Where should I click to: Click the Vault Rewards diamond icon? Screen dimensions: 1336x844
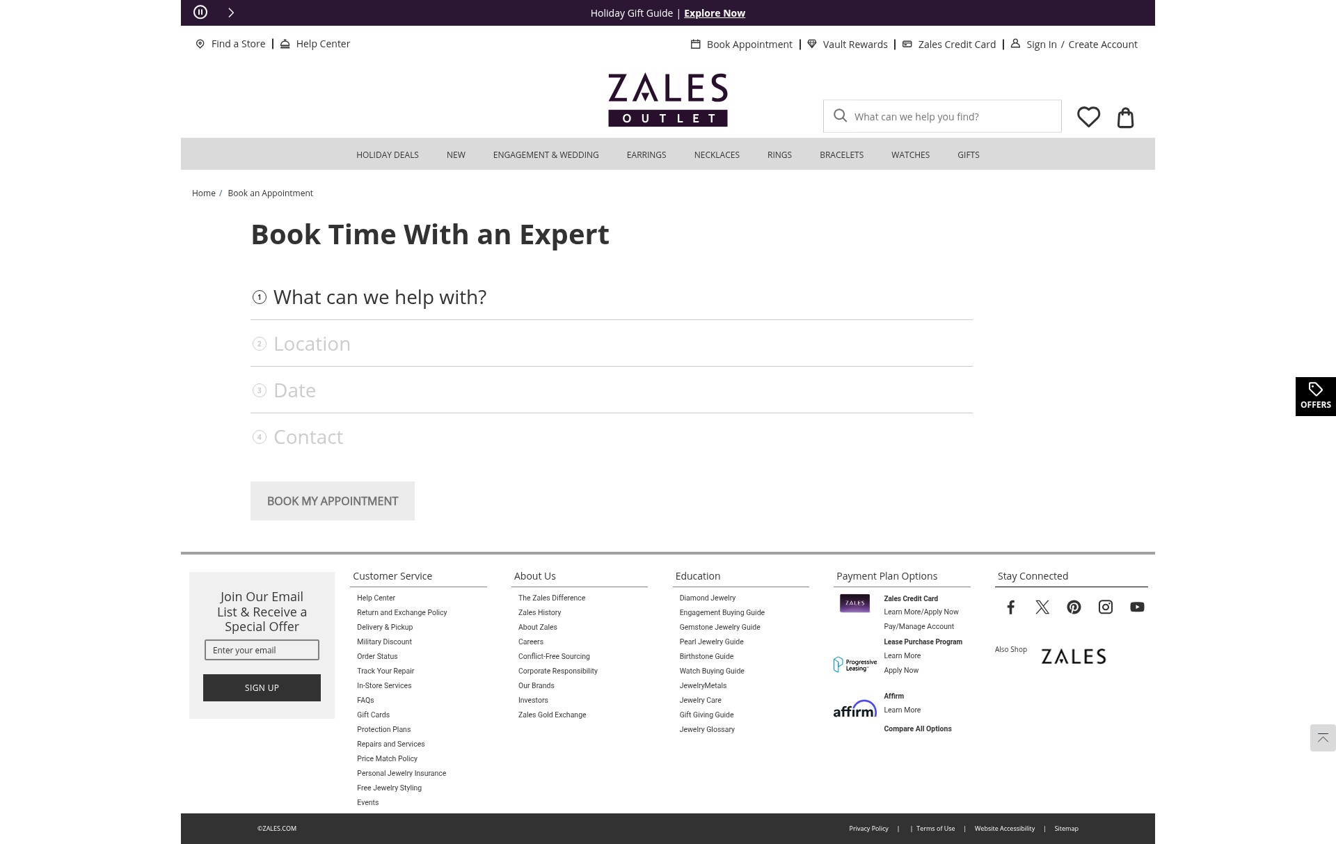point(812,44)
